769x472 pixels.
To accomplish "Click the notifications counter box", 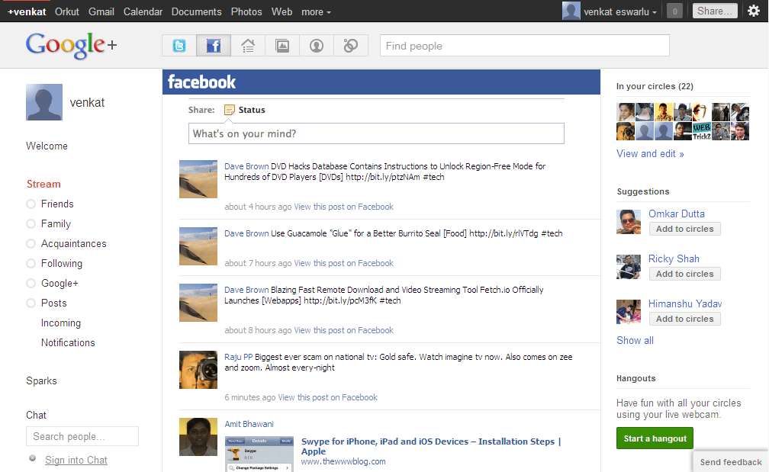I will (675, 11).
